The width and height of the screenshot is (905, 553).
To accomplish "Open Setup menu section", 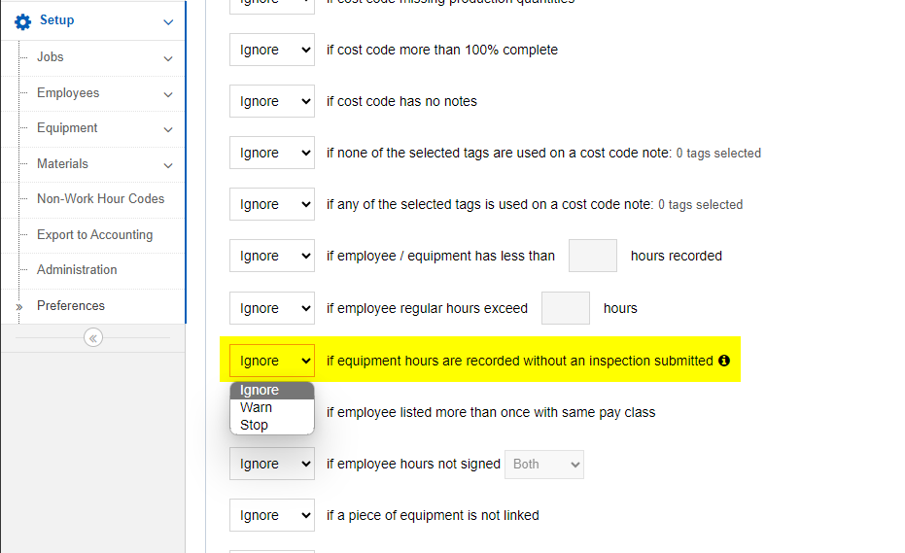I will tap(56, 20).
